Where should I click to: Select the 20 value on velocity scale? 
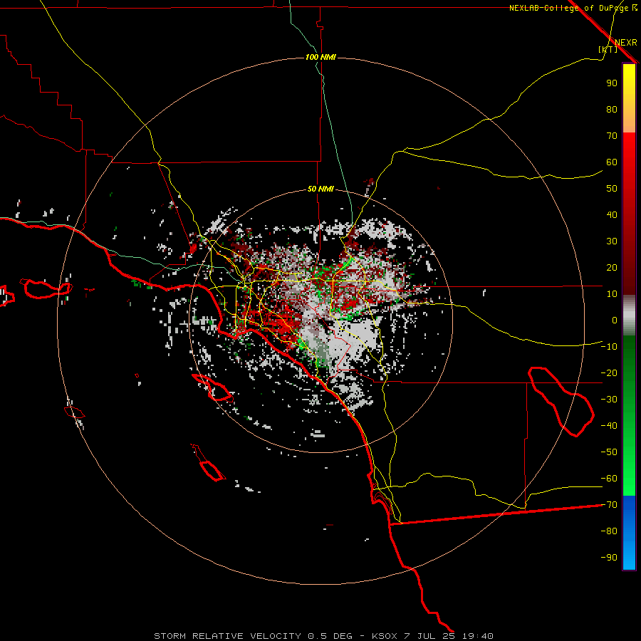coord(612,267)
